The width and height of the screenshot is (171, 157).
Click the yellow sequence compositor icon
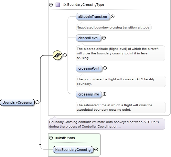tap(57, 55)
